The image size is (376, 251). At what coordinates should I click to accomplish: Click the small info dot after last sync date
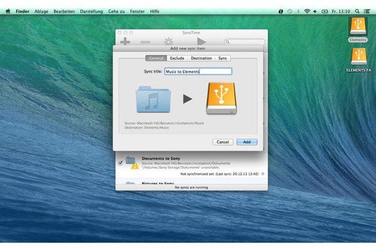[x=263, y=174]
